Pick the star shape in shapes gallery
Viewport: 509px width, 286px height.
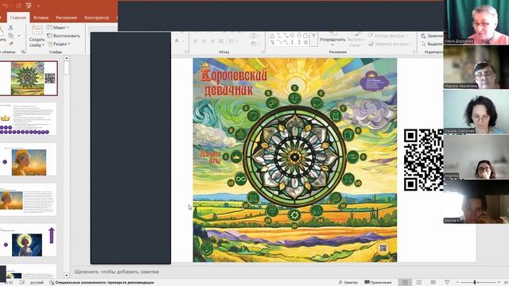pos(305,42)
